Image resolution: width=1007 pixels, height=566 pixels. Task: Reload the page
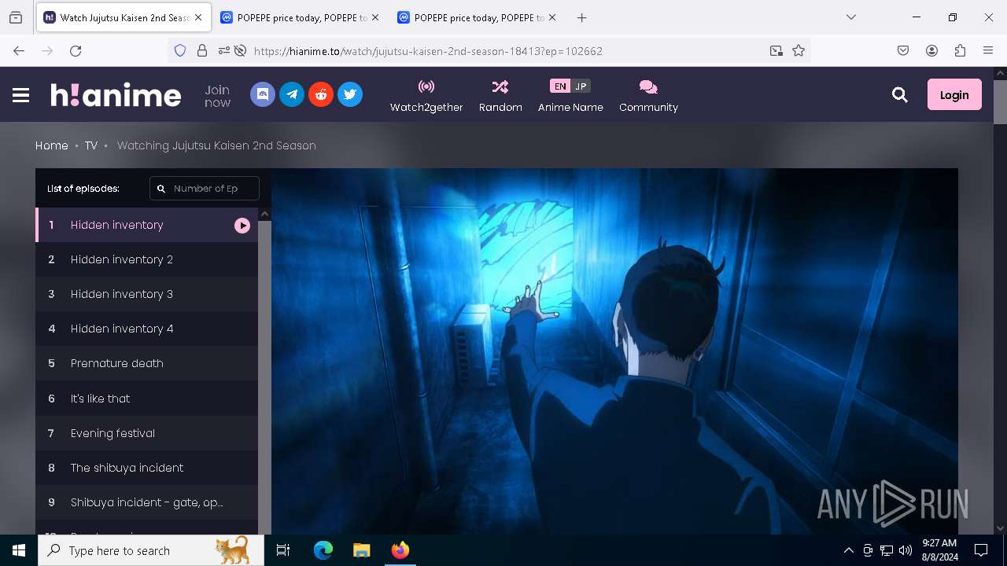[x=76, y=50]
